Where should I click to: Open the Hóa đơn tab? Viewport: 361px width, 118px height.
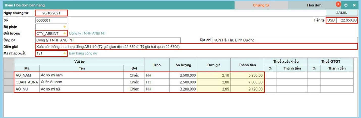coord(314,5)
